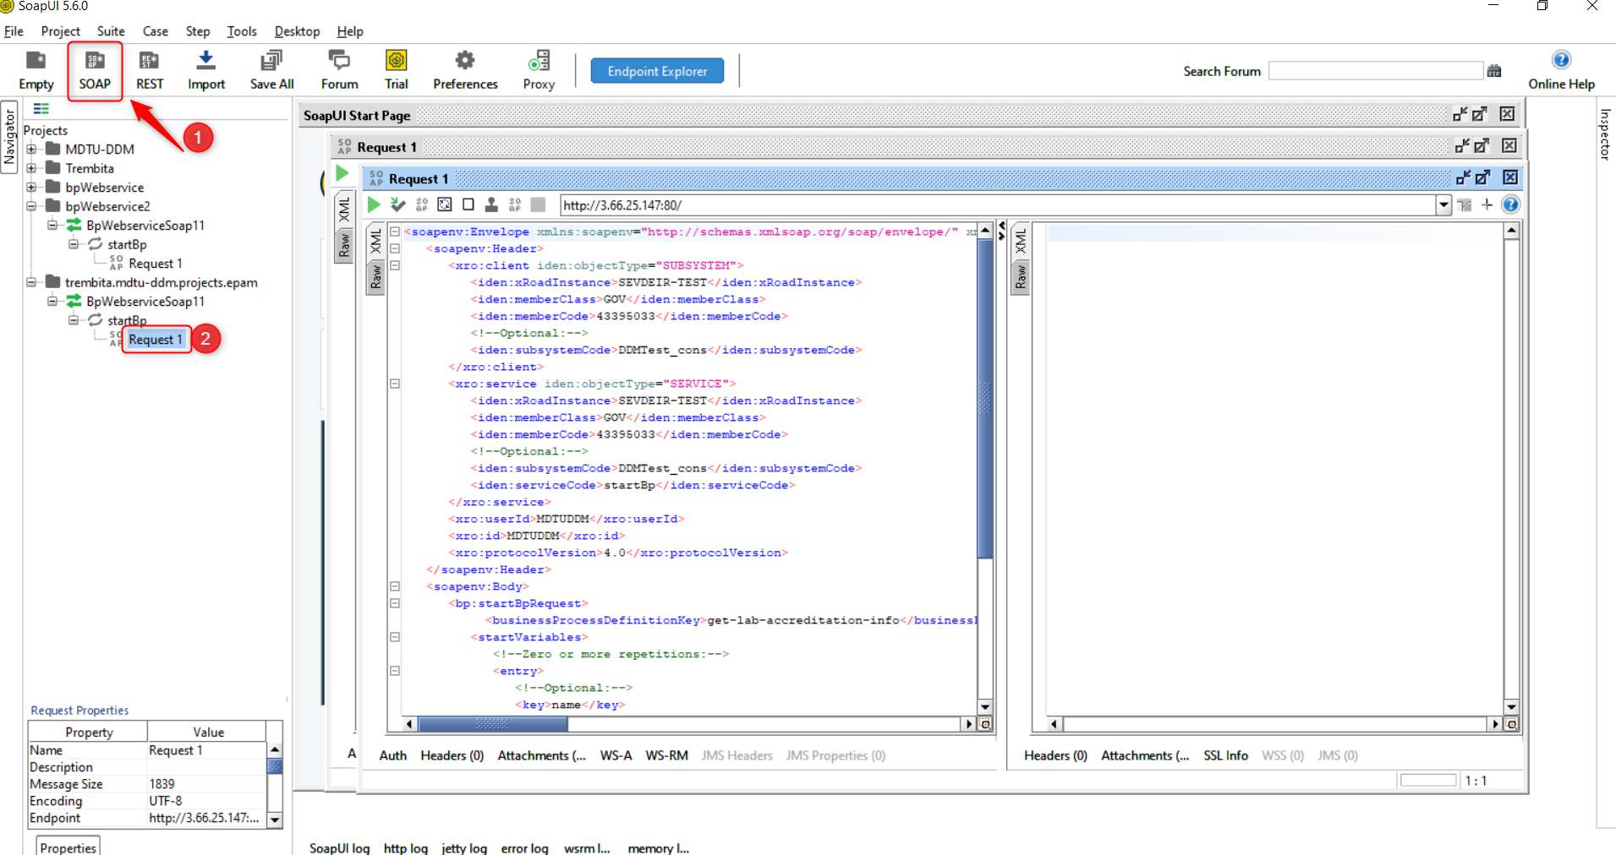Submit request with the green play button beside the endpoint
1616x855 pixels.
click(x=374, y=204)
